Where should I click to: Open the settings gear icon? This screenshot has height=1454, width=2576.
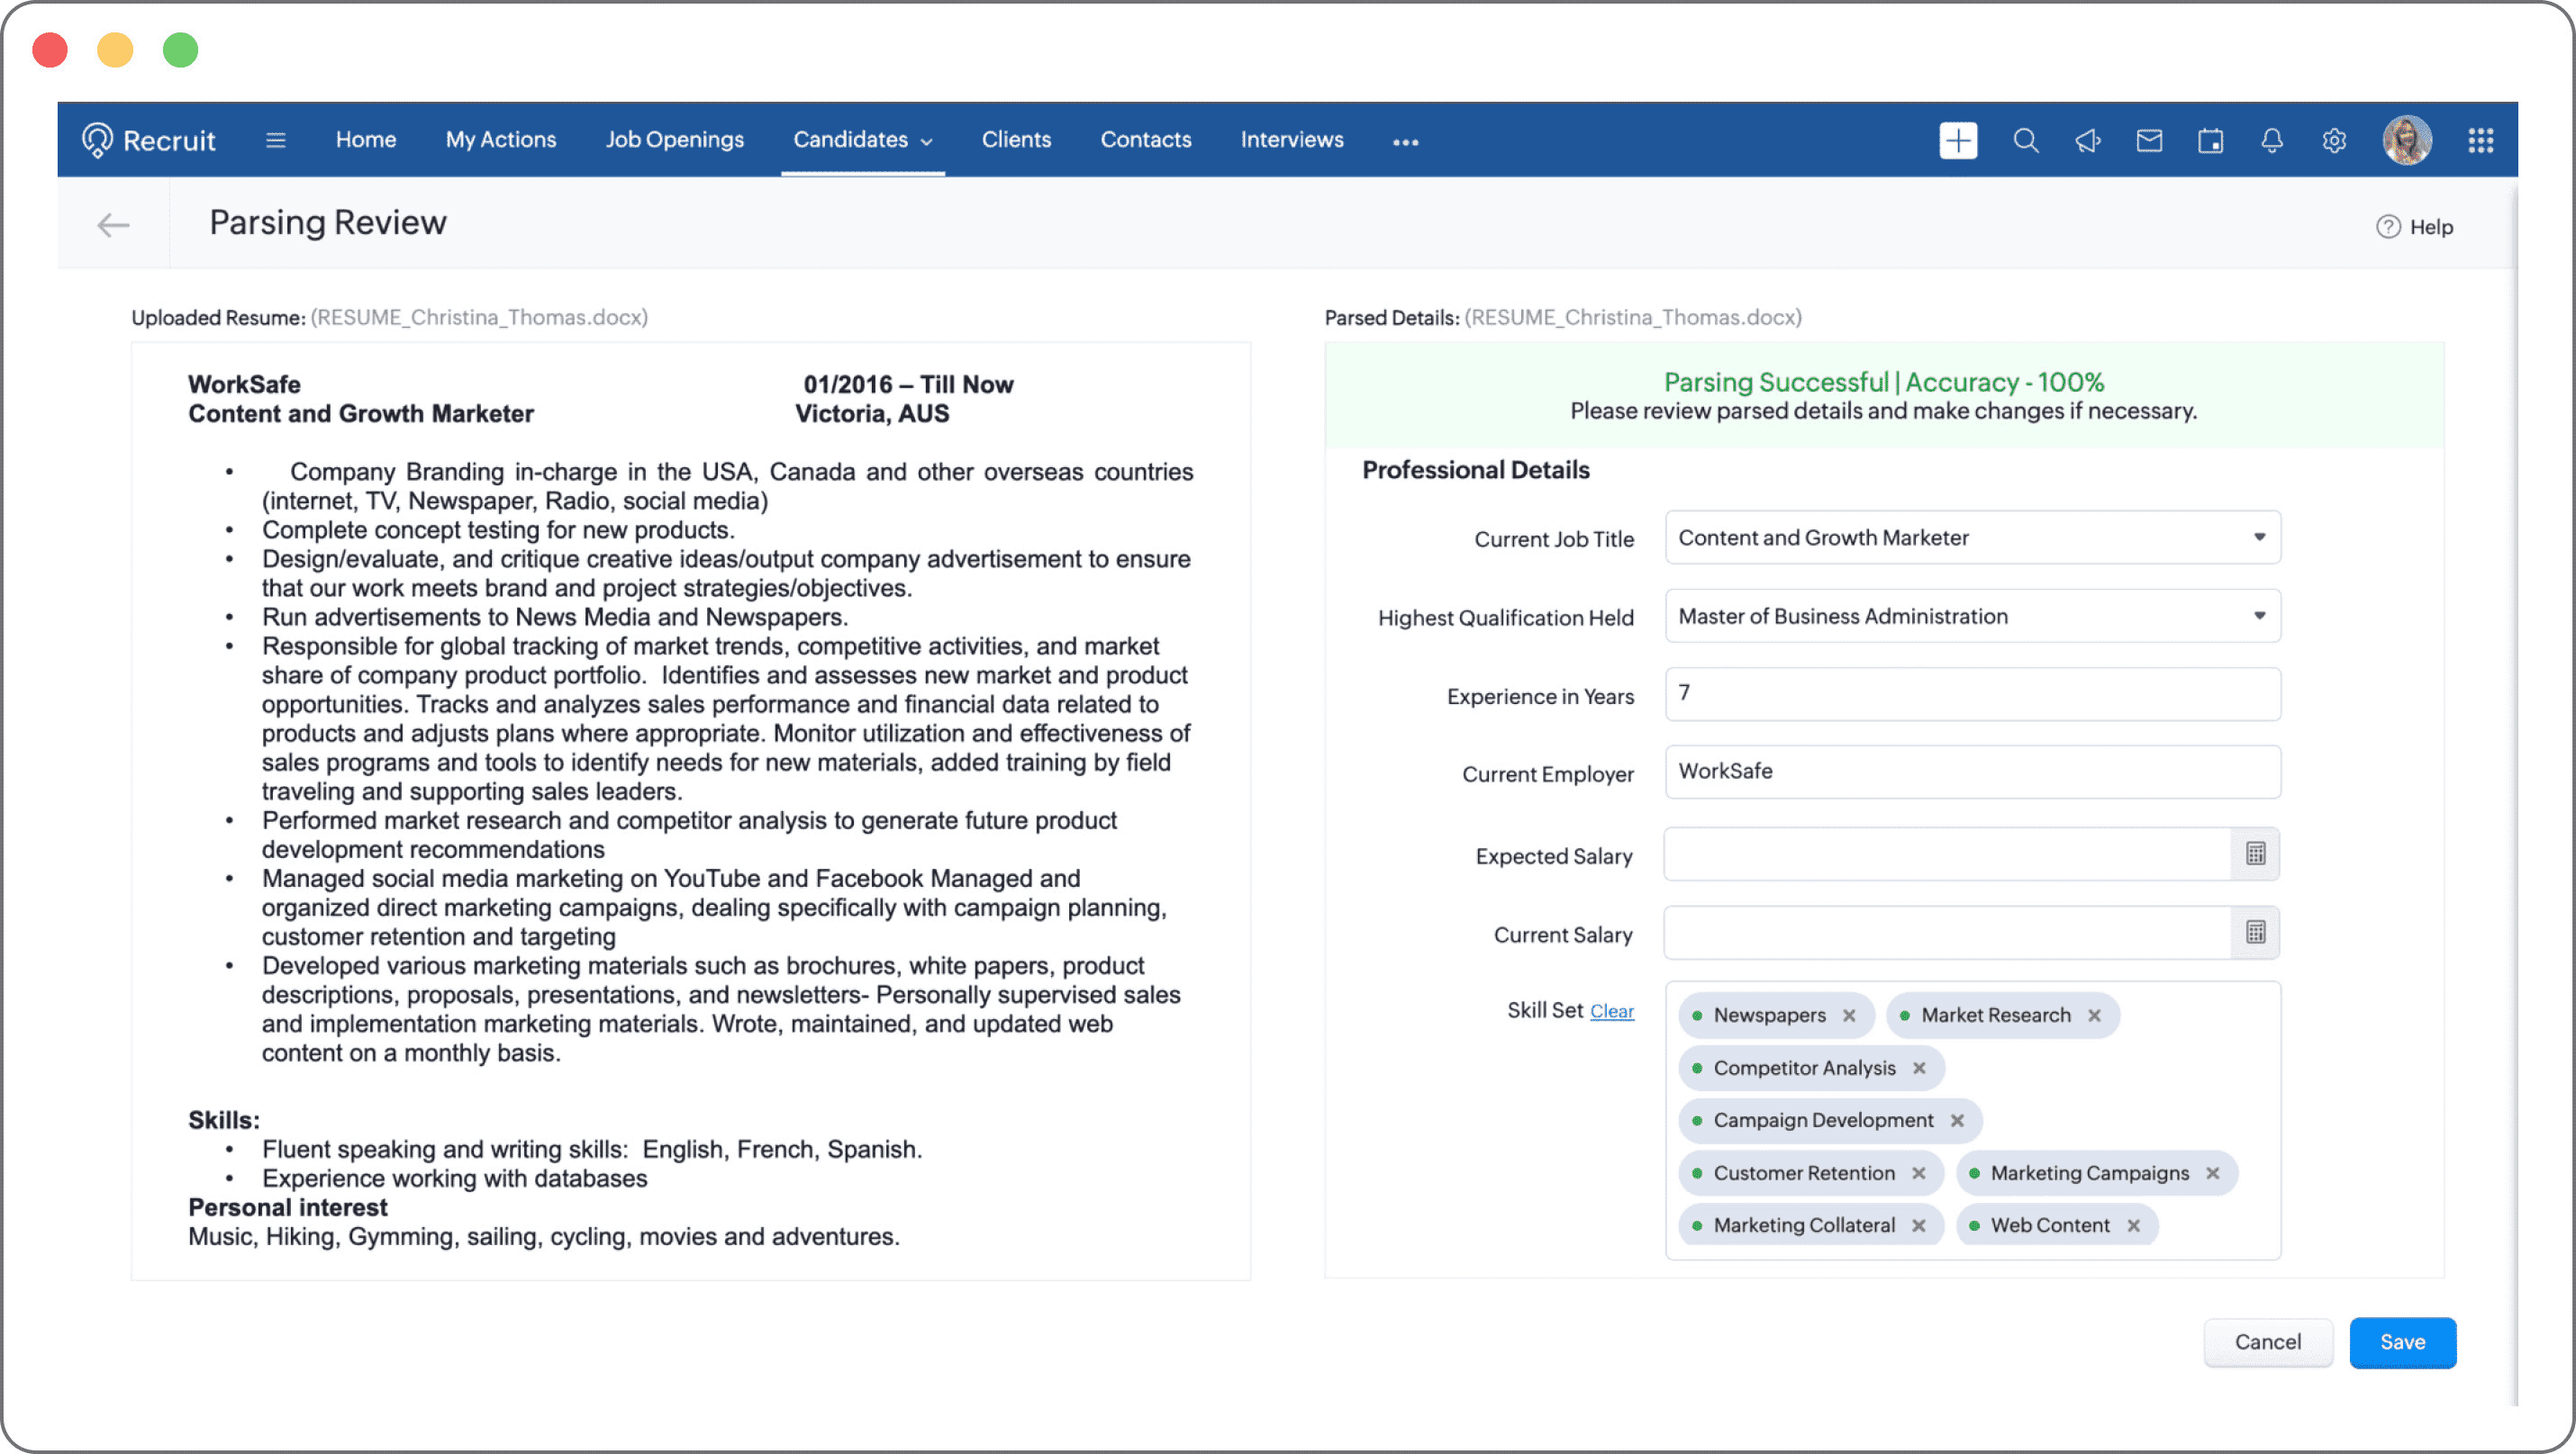pos(2334,140)
